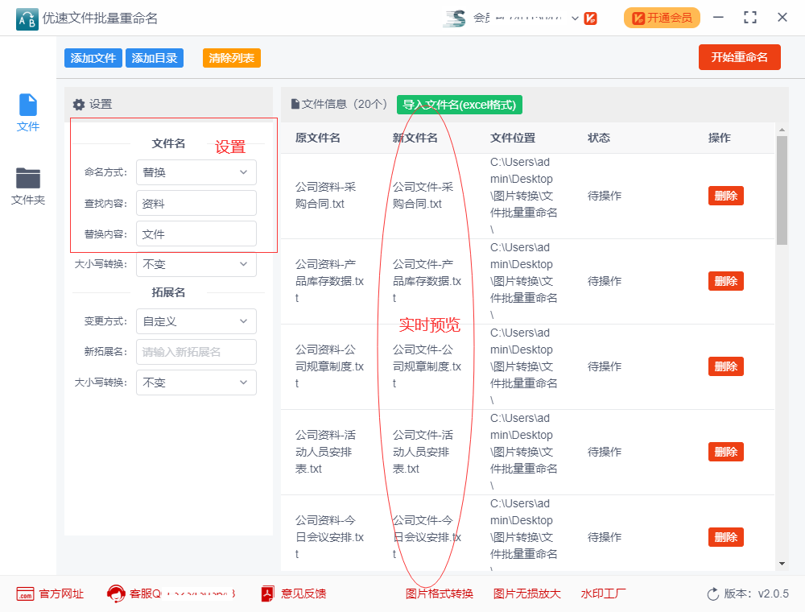805x612 pixels.
Task: Open the 变更方式 custom dropdown
Action: coord(196,321)
